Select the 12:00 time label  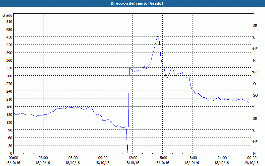tap(133, 158)
